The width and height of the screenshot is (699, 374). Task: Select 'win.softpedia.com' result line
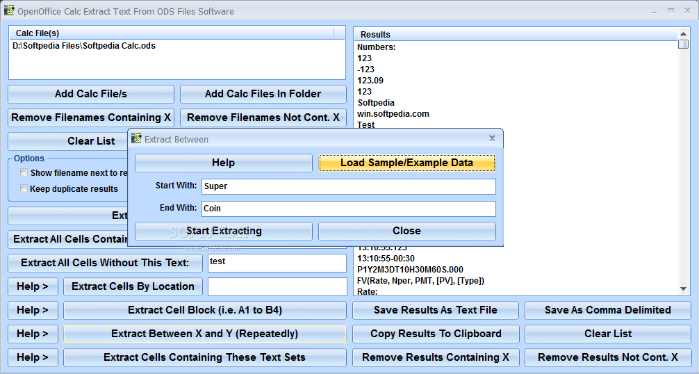pos(393,114)
